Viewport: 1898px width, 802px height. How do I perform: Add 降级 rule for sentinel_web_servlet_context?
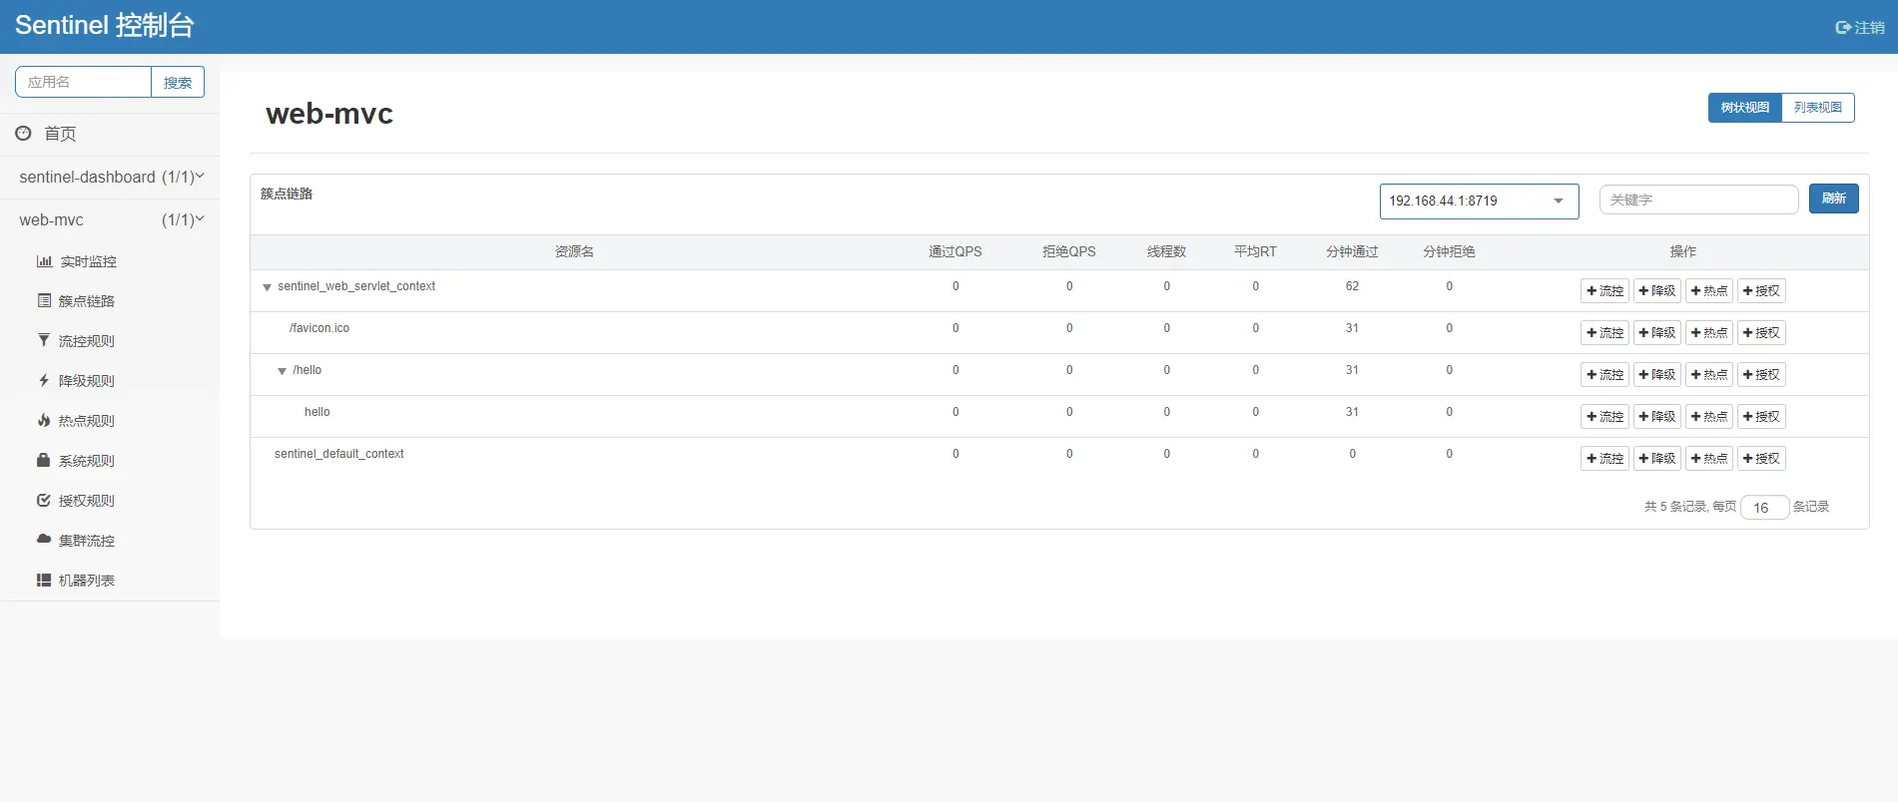point(1656,291)
